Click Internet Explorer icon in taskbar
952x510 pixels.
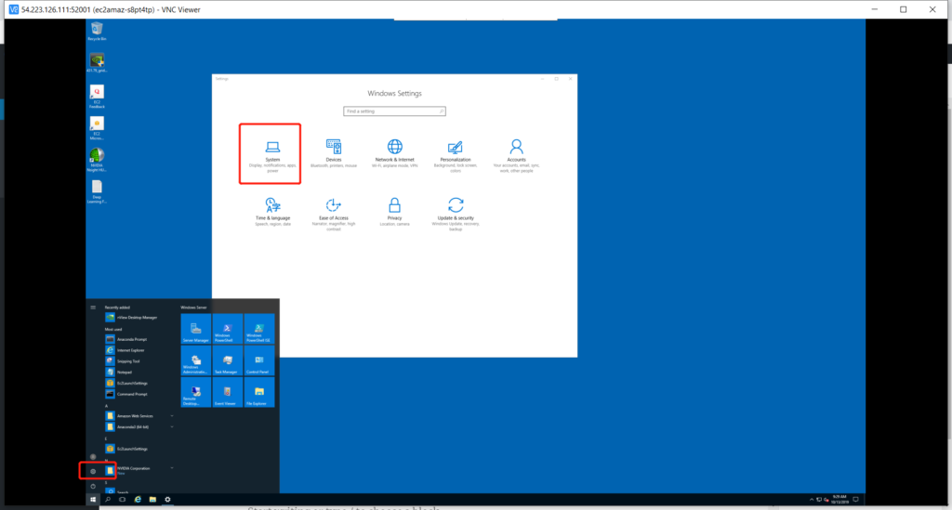(x=138, y=500)
